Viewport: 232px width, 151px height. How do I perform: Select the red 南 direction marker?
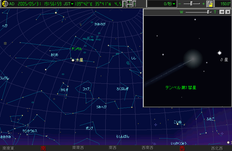pos(43,148)
